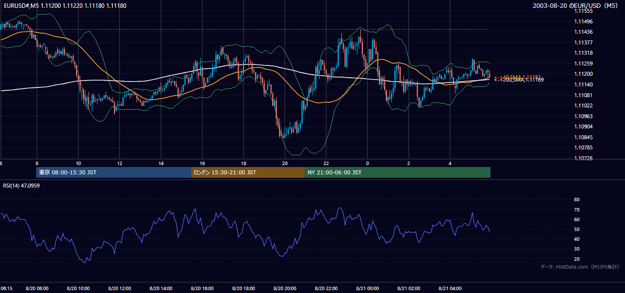
Task: Click the 8/20 16:00 time label
Action: point(202,289)
